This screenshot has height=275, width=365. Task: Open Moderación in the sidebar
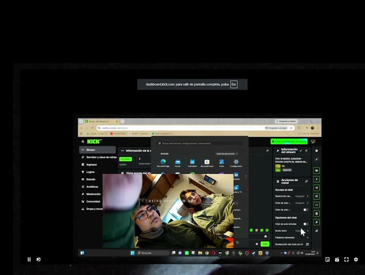click(91, 194)
